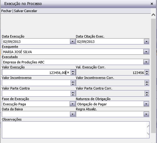Decrease Valor Parte Contra using down arrow

73,95
